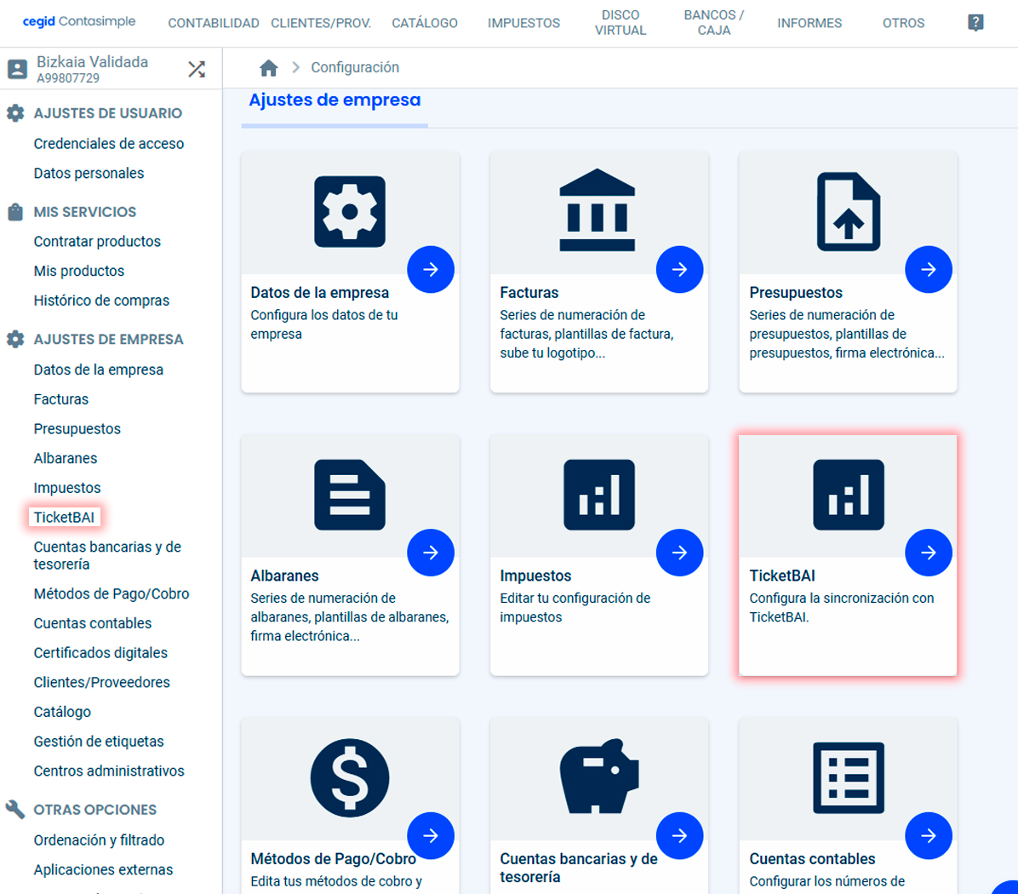Open Clientes/Proveedores sidebar link

pos(102,682)
